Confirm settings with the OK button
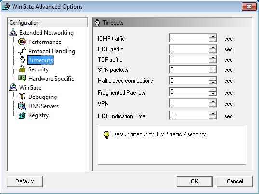 (194, 181)
